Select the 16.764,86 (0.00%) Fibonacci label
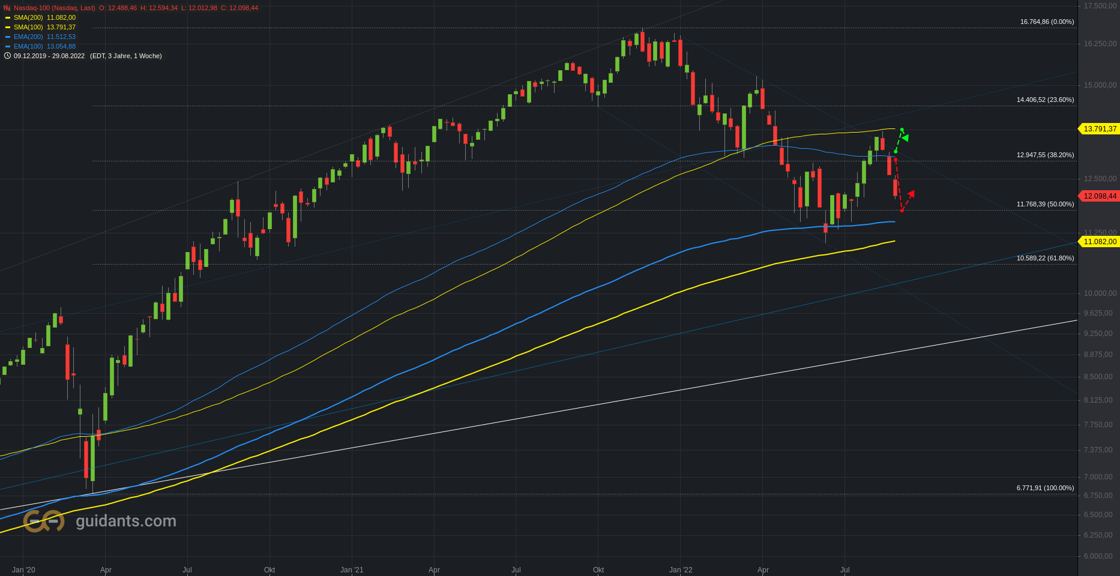The height and width of the screenshot is (576, 1120). pyautogui.click(x=1047, y=22)
